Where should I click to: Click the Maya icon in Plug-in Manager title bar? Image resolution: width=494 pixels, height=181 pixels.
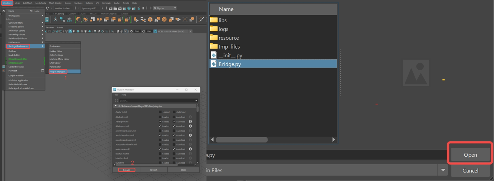pyautogui.click(x=115, y=90)
